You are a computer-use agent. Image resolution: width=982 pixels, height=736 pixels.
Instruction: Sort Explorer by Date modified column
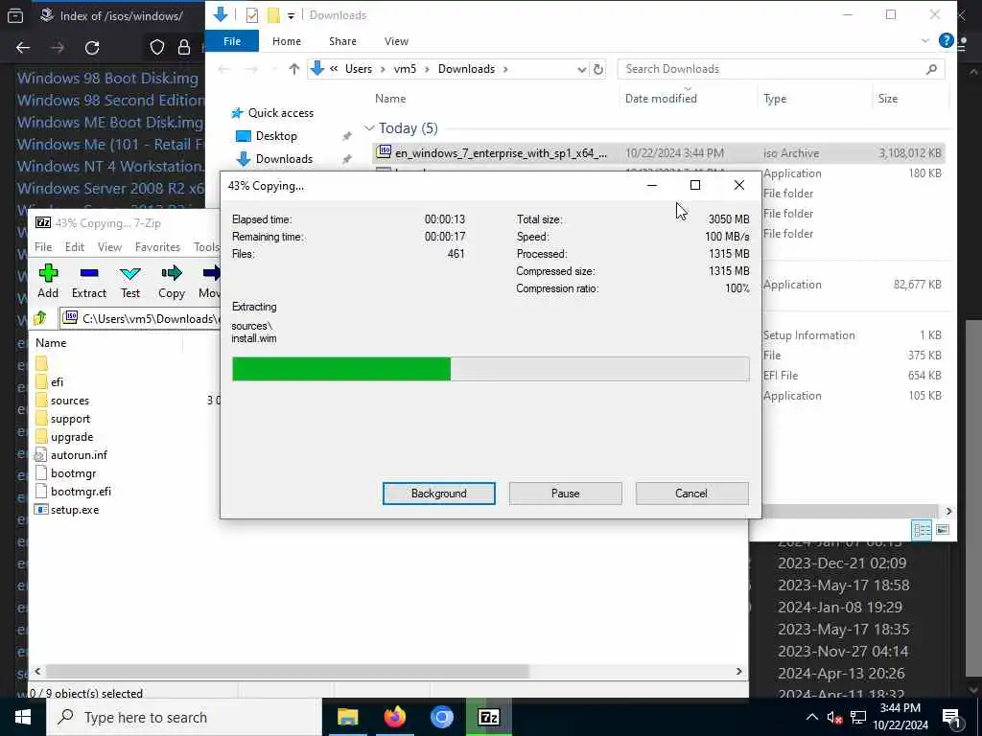coord(661,99)
